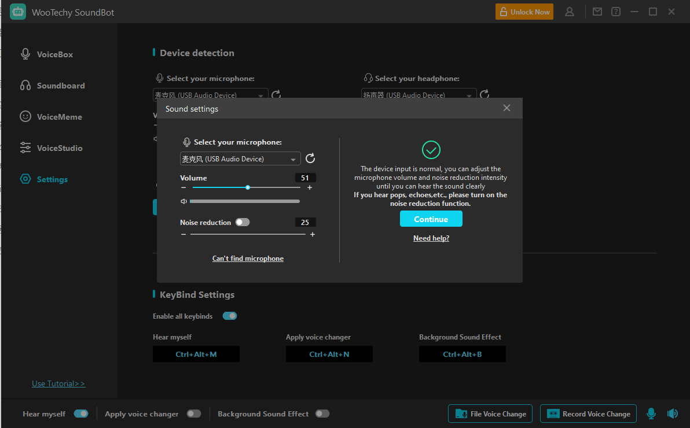Click the help question mark icon
Screen dimensions: 690x428
point(616,12)
